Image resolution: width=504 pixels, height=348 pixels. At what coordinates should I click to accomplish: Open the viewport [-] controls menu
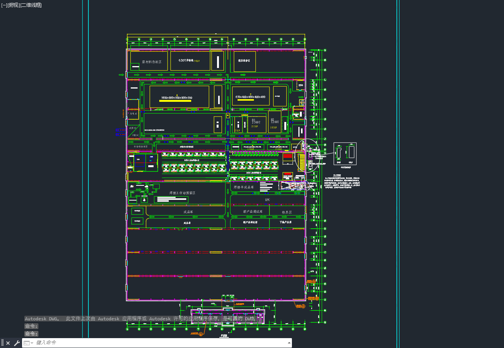tap(4, 5)
